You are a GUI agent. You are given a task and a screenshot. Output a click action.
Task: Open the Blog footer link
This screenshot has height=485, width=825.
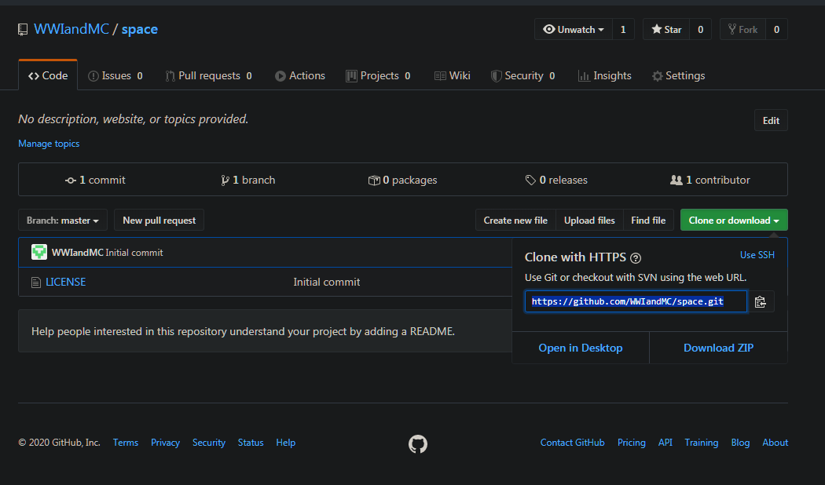(740, 443)
